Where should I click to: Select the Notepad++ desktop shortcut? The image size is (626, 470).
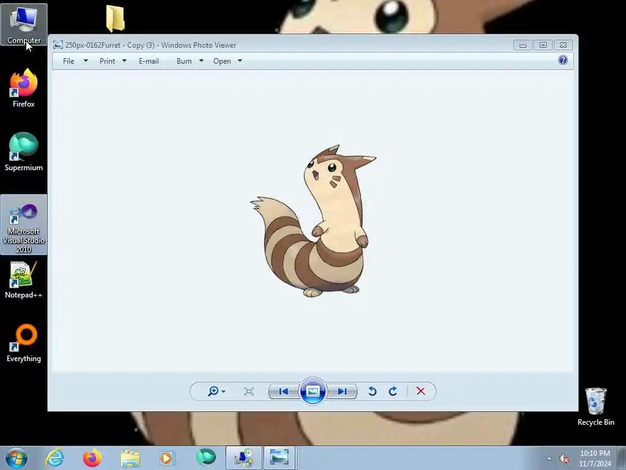[24, 280]
